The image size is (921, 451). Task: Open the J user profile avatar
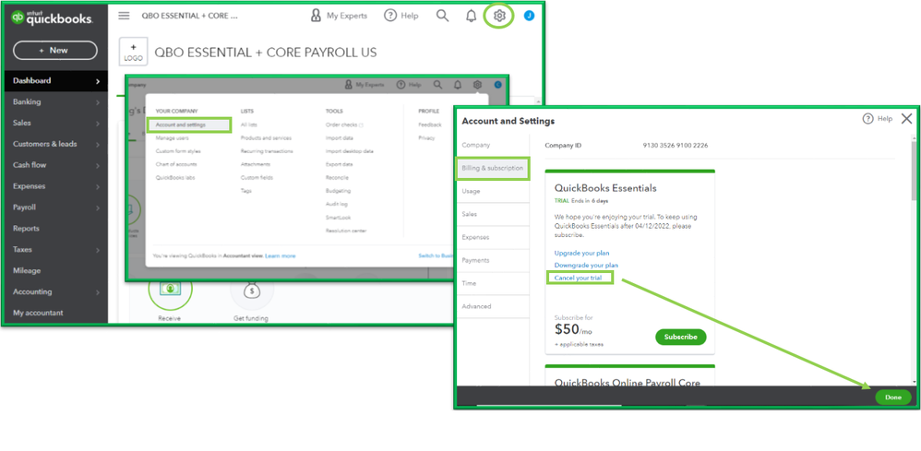point(529,16)
